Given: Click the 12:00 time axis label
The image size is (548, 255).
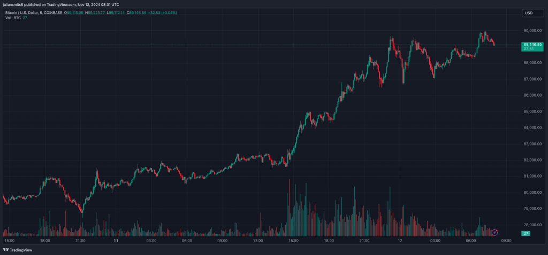Looking at the screenshot, I should click(258, 241).
